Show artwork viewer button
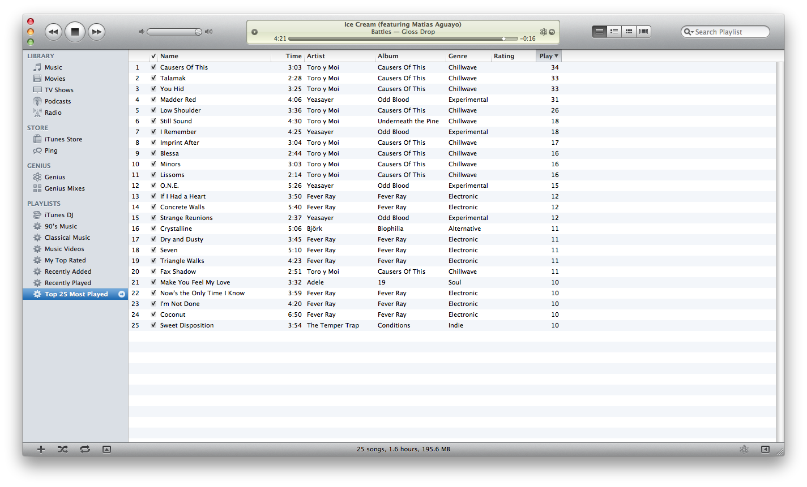Viewport: 807px width, 487px height. pos(106,449)
